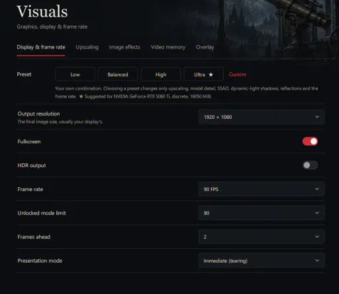Select the Low preset

pyautogui.click(x=75, y=74)
